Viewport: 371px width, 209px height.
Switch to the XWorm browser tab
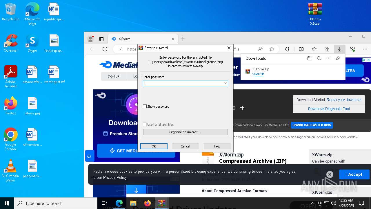(142, 39)
